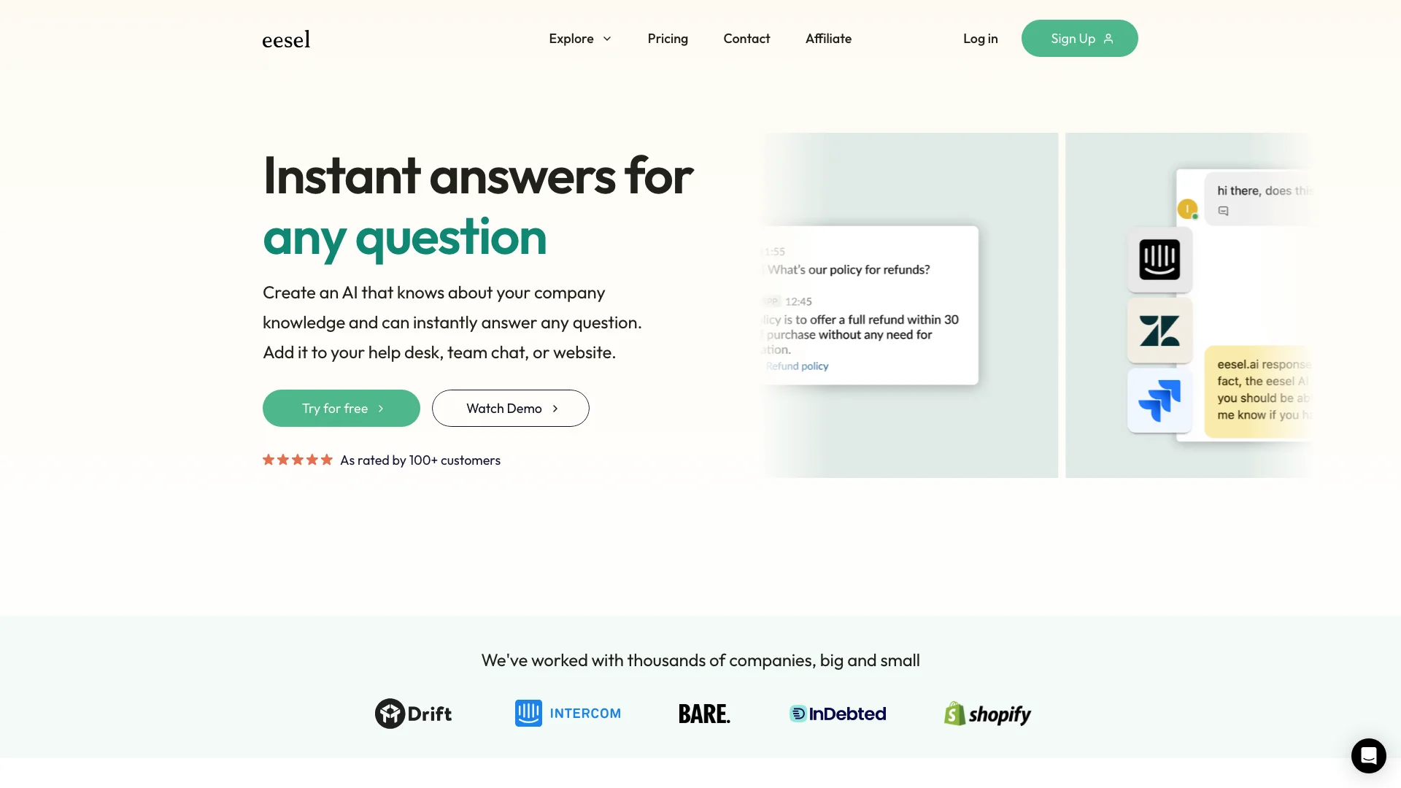Select the Pricing menu item
This screenshot has height=788, width=1401.
pyautogui.click(x=668, y=37)
